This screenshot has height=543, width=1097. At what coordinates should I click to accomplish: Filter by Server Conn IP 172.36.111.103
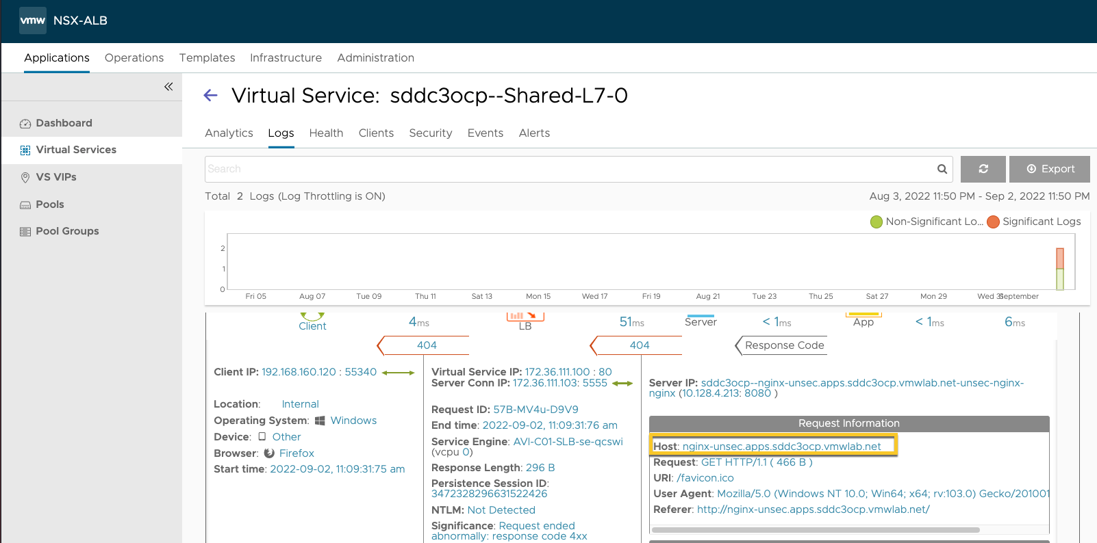coord(544,383)
